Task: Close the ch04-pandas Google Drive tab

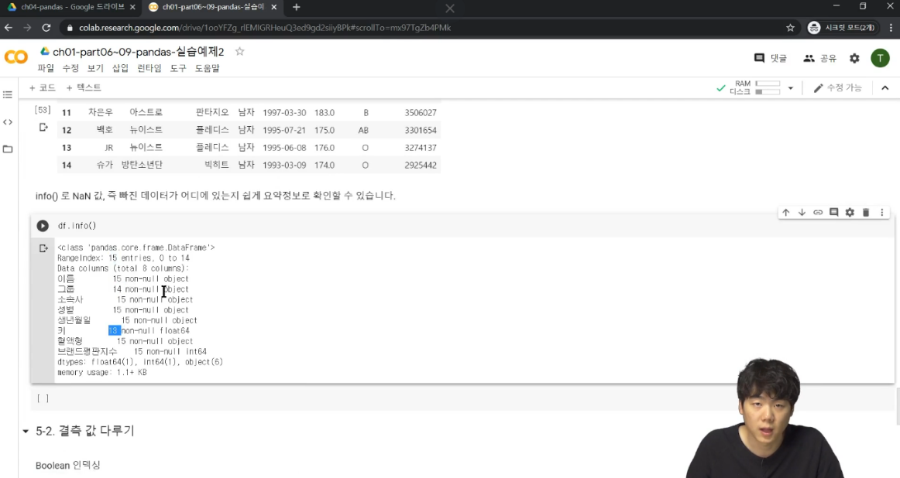Action: [132, 8]
